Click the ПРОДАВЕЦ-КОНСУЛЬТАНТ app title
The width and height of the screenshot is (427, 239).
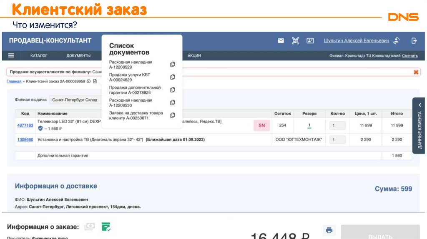tap(50, 41)
